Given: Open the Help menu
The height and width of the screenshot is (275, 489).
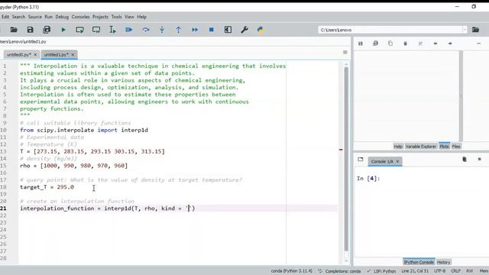Looking at the screenshot, I should tap(141, 17).
